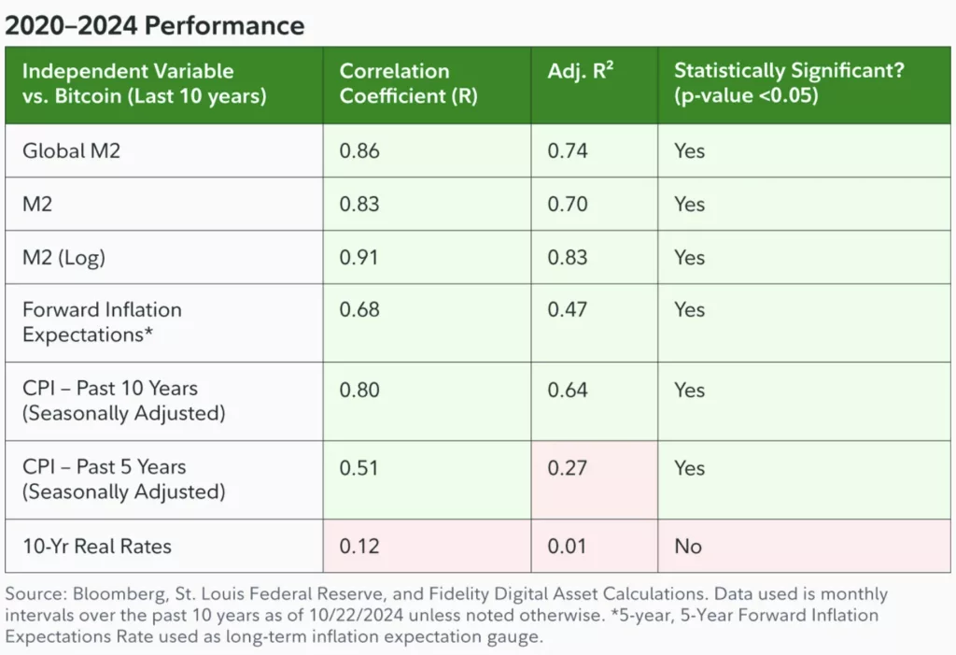Select the 'Global M2' row label
The width and height of the screenshot is (956, 655).
pos(71,150)
